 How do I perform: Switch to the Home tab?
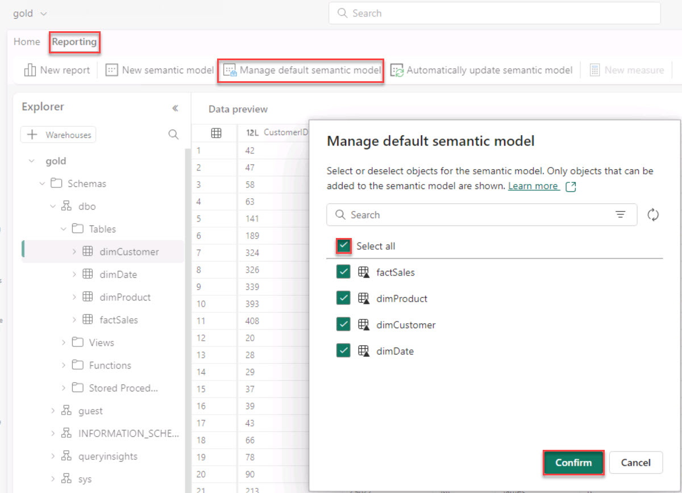[26, 41]
